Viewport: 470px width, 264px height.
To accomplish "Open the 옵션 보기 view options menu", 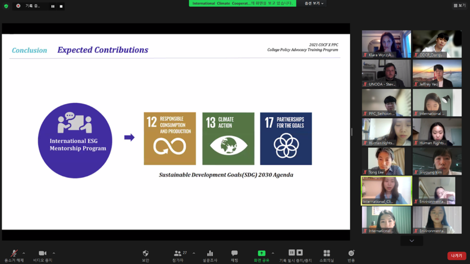I will (x=314, y=4).
